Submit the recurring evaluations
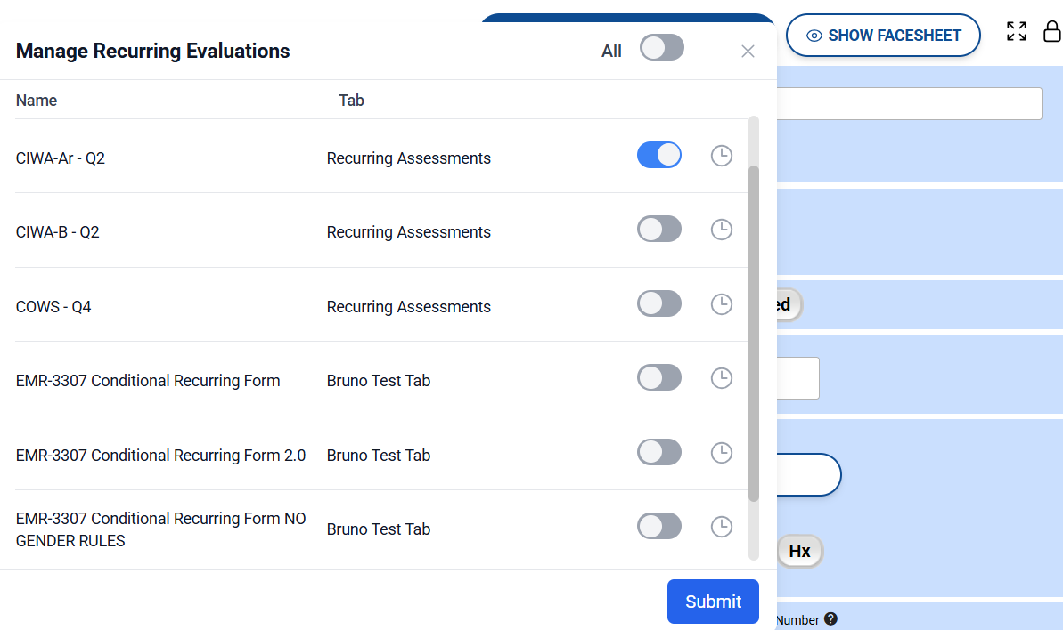 click(713, 602)
